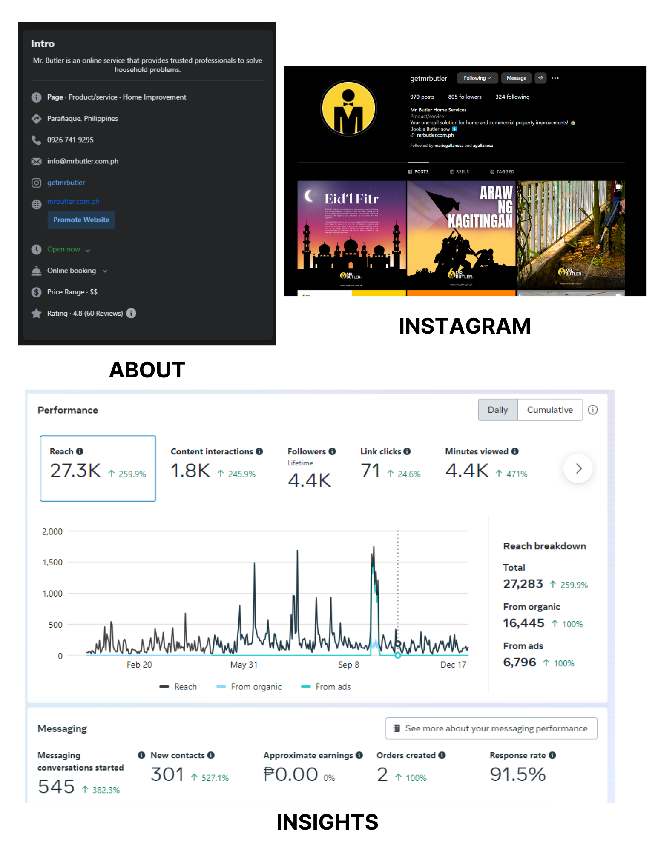Select the Link clicks metric
The height and width of the screenshot is (851, 658).
pyautogui.click(x=390, y=464)
